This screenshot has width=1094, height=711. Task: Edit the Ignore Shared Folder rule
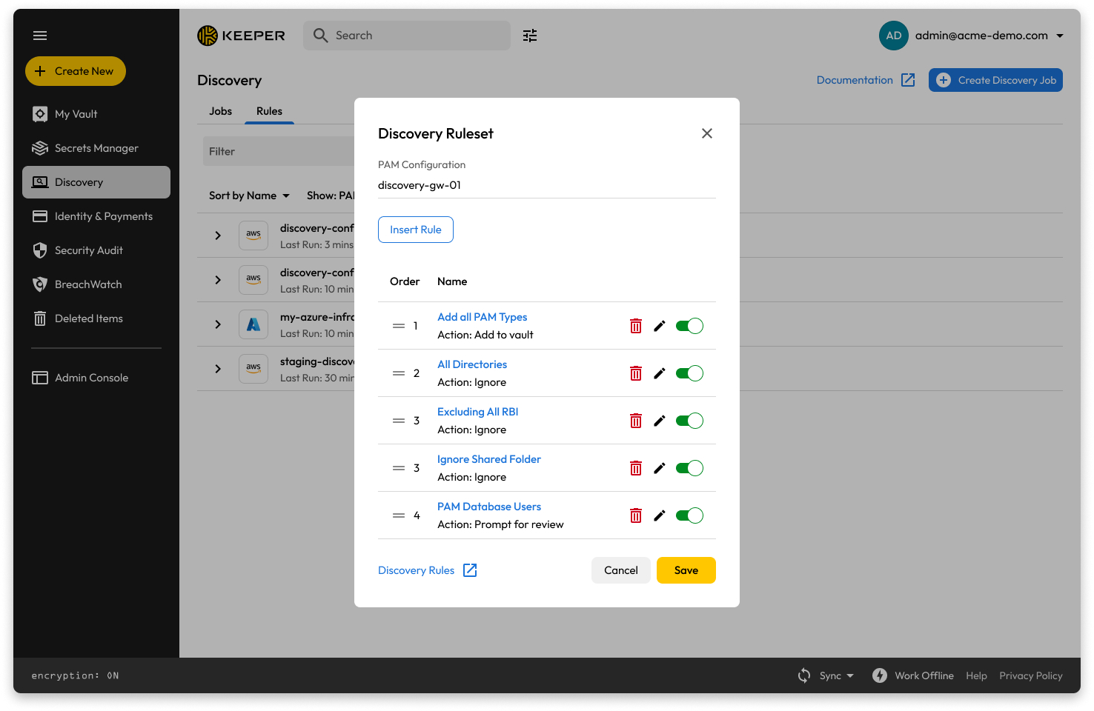tap(659, 468)
